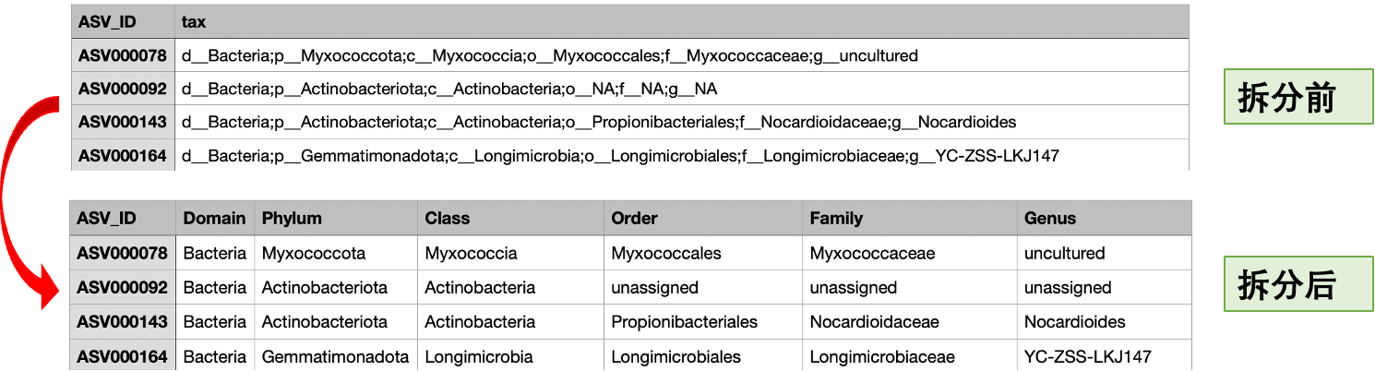The height and width of the screenshot is (371, 1375).
Task: Select the Class column header
Action: tap(447, 219)
